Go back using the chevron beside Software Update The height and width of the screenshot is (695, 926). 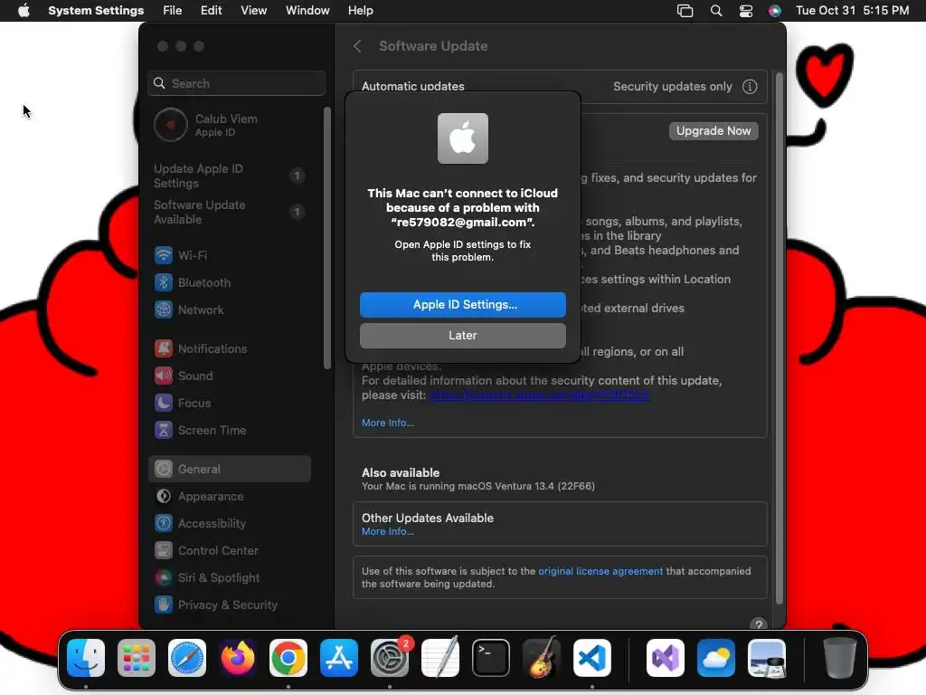[357, 46]
